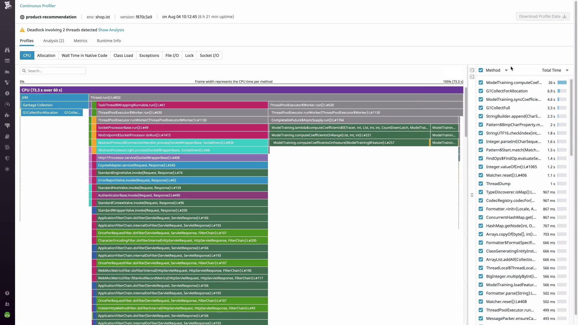Image resolution: width=578 pixels, height=325 pixels.
Task: Click the user account icon at sidebar bottom
Action: point(7,304)
